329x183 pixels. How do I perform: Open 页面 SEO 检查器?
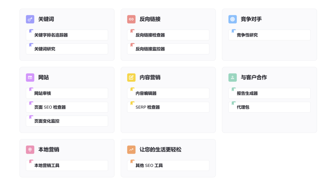(67, 107)
